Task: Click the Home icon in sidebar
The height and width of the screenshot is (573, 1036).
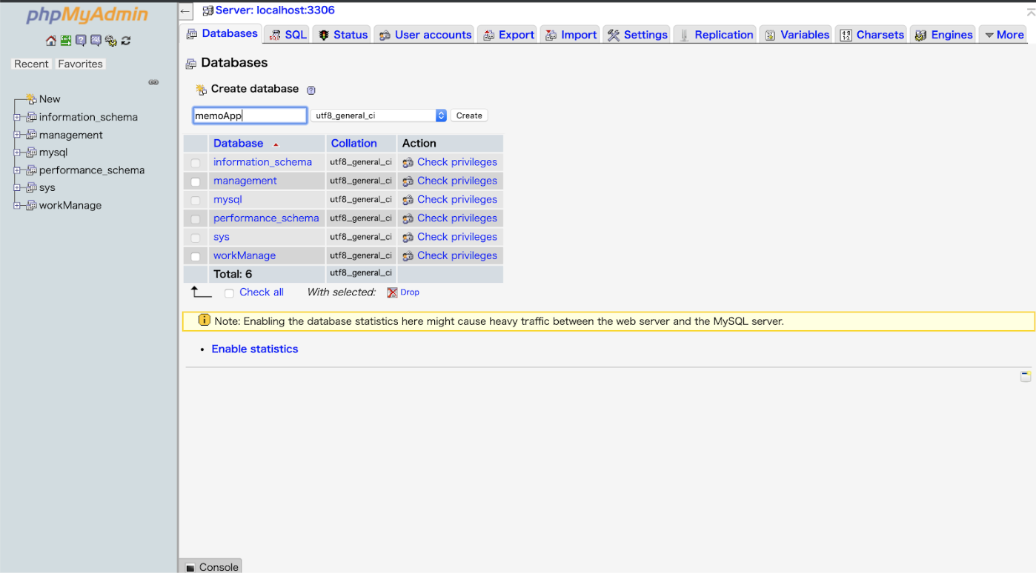Action: pyautogui.click(x=50, y=41)
